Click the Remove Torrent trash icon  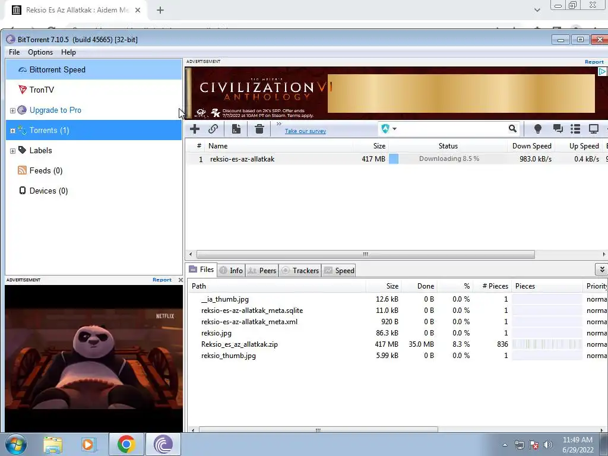click(259, 129)
